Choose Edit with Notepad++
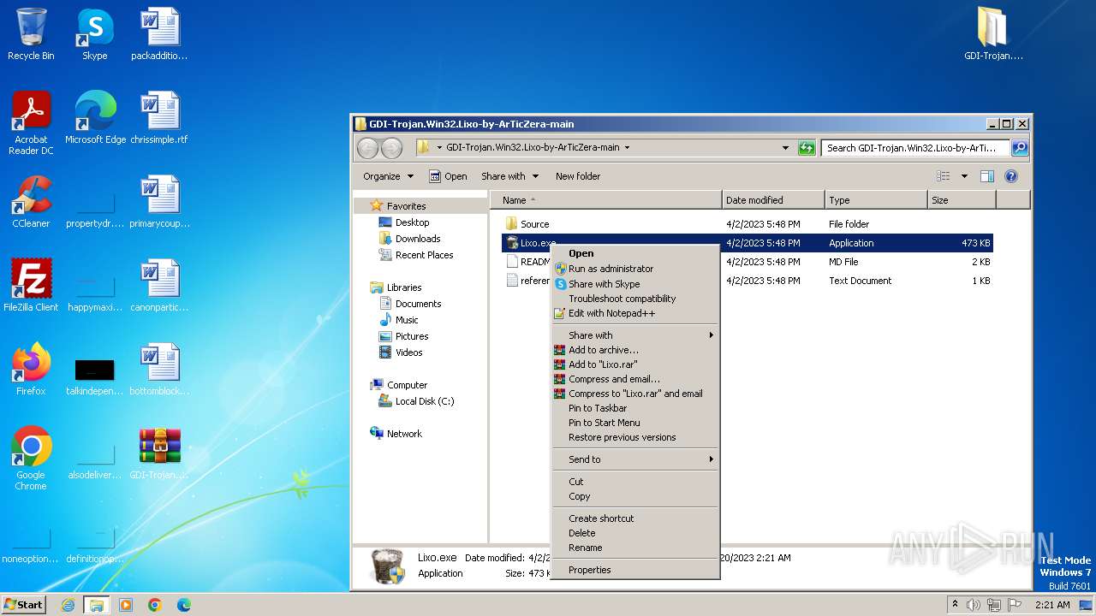Viewport: 1096px width, 616px height. click(x=634, y=313)
